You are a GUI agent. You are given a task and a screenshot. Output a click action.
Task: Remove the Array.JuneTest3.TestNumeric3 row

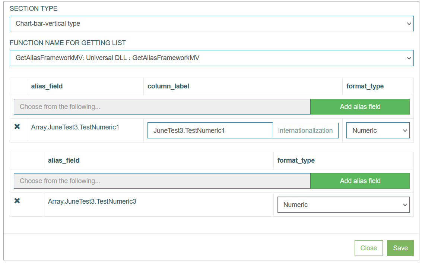tap(17, 201)
